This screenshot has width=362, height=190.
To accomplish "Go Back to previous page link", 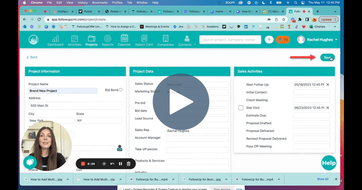I will click(32, 57).
